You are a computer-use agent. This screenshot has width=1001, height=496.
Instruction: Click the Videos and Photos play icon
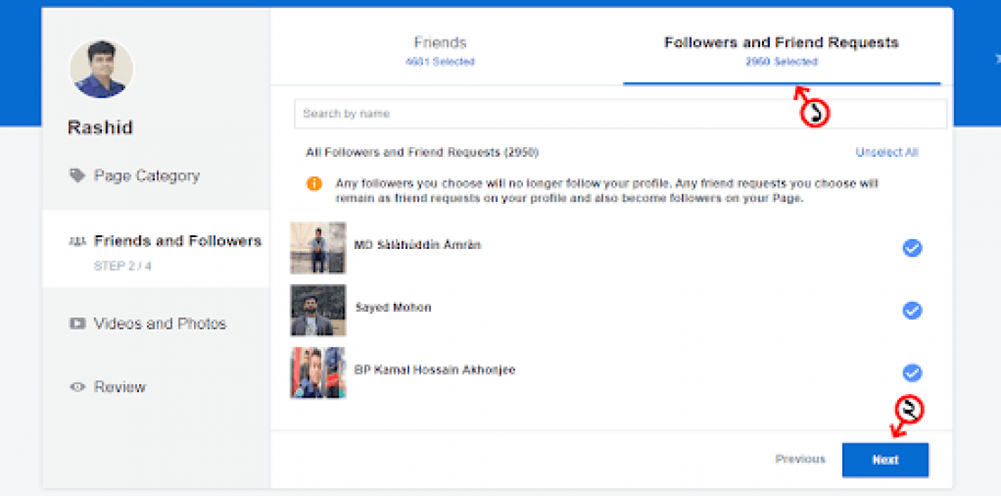(x=78, y=324)
